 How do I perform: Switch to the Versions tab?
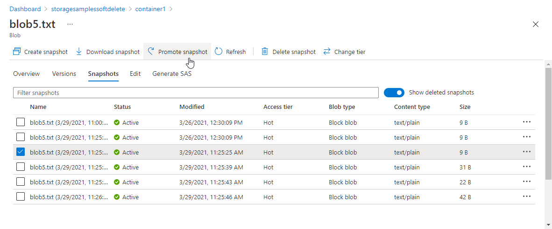[x=64, y=74]
